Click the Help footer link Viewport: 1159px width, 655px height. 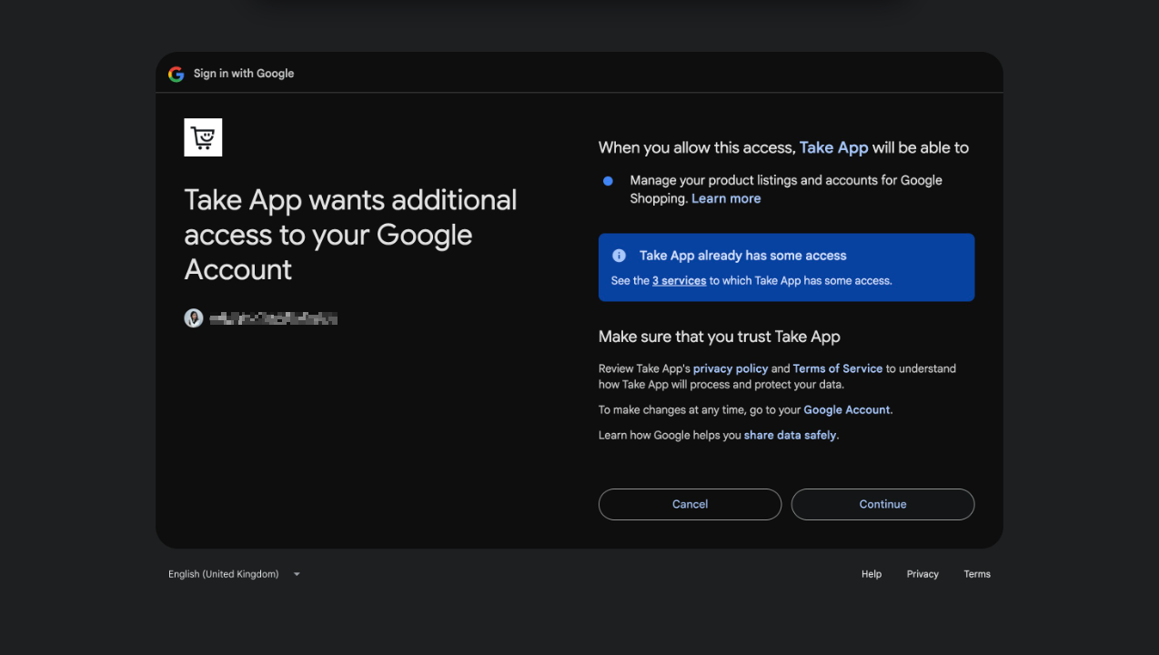coord(872,574)
